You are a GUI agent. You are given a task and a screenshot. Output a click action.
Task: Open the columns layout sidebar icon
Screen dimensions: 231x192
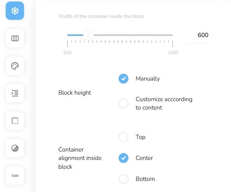(x=15, y=38)
